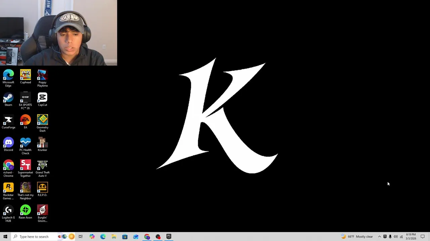Open Task View from the taskbar
The width and height of the screenshot is (430, 241).
pyautogui.click(x=81, y=237)
